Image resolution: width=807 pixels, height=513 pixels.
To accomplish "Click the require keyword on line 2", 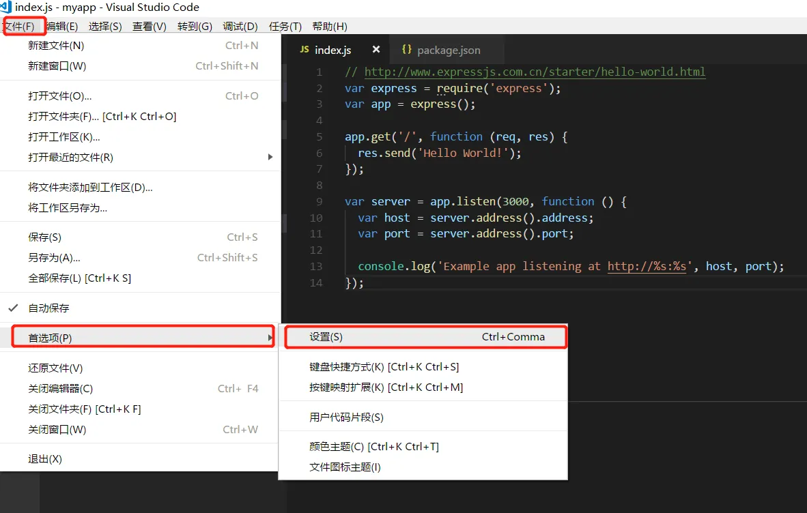I will tap(459, 89).
